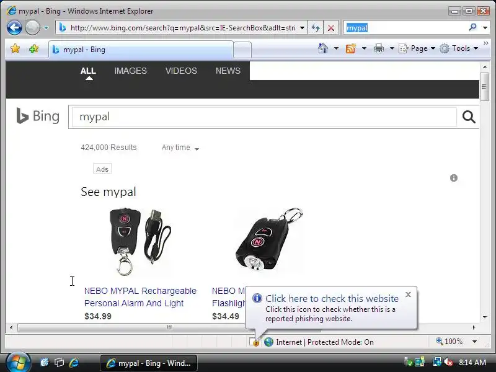Click the Add to Favorites icon

point(33,49)
